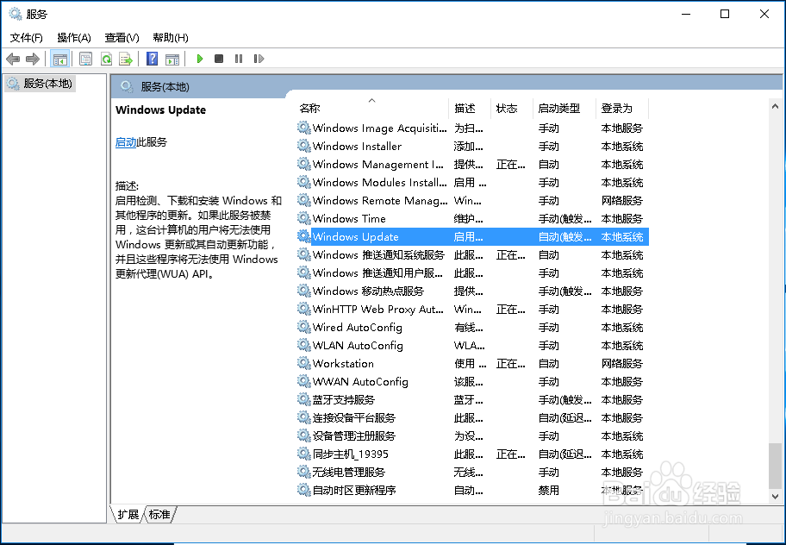Click 自动(触发... cell in Windows Update row
This screenshot has height=545, width=786.
click(x=565, y=236)
